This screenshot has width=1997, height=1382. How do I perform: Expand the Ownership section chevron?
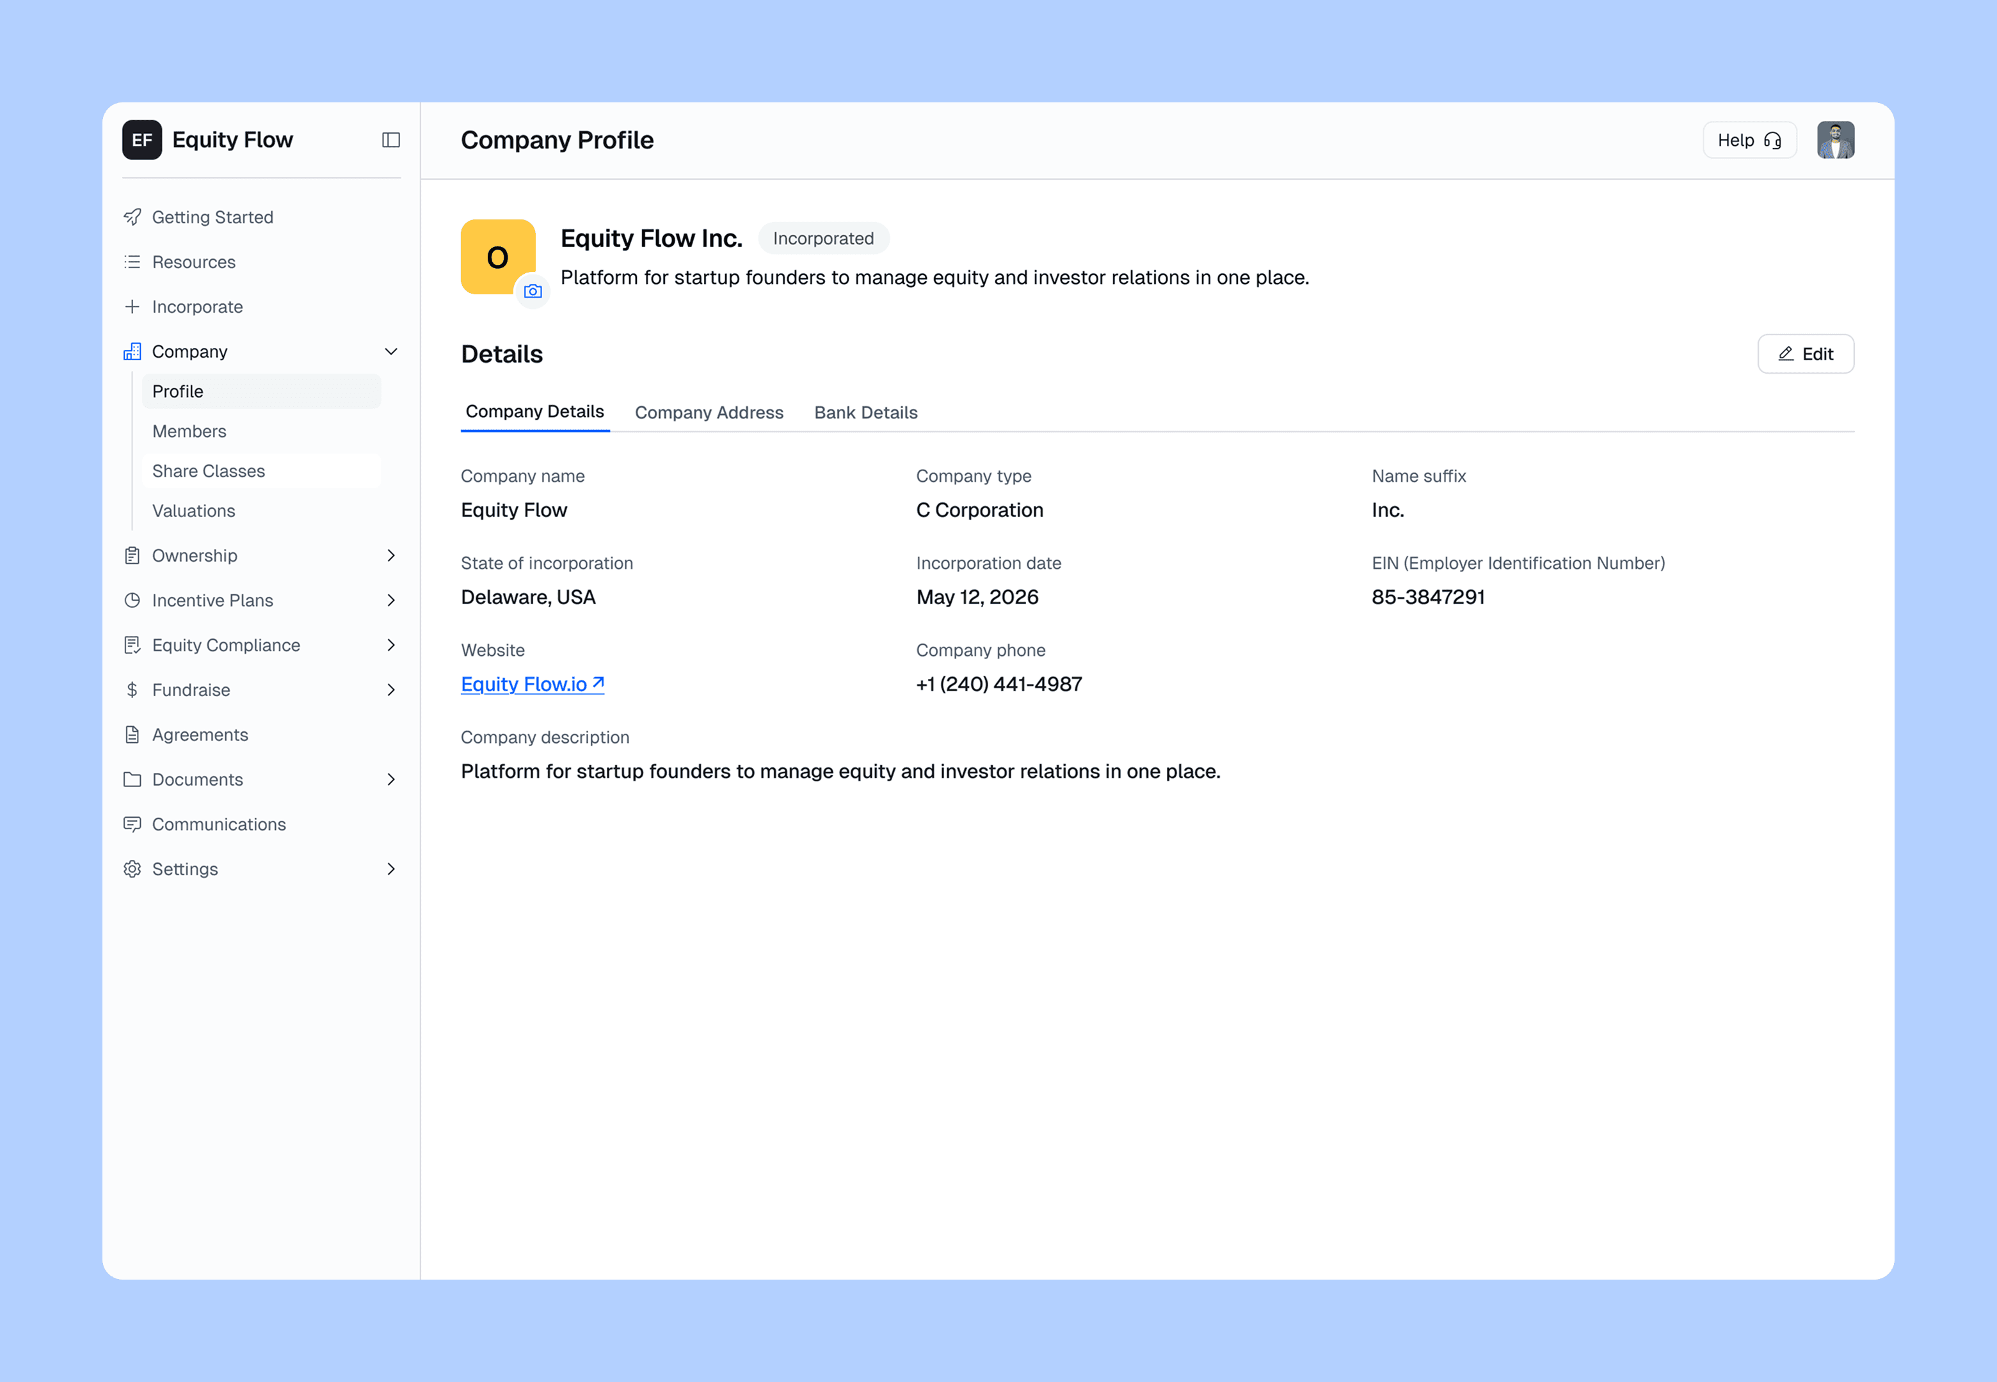point(390,555)
